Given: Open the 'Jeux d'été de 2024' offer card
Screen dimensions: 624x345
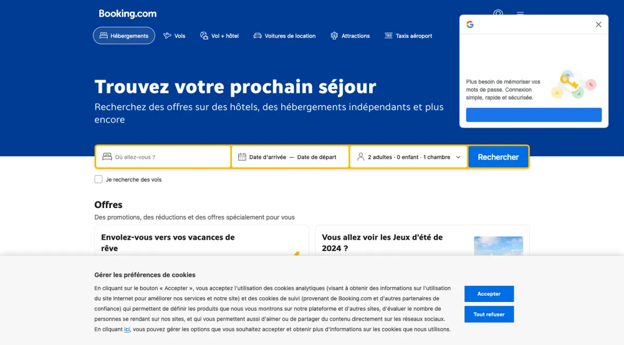Looking at the screenshot, I should [x=422, y=240].
